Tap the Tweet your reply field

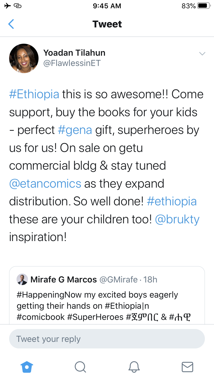[x=107, y=339]
